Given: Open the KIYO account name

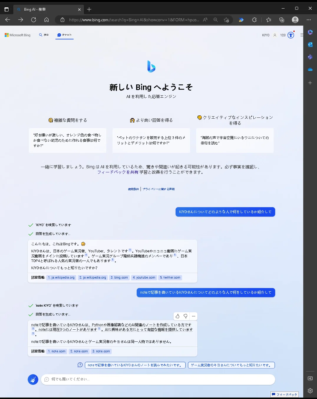Looking at the screenshot, I should pos(266,35).
